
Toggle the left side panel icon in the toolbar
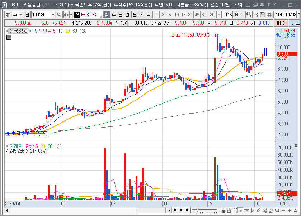tap(8, 15)
